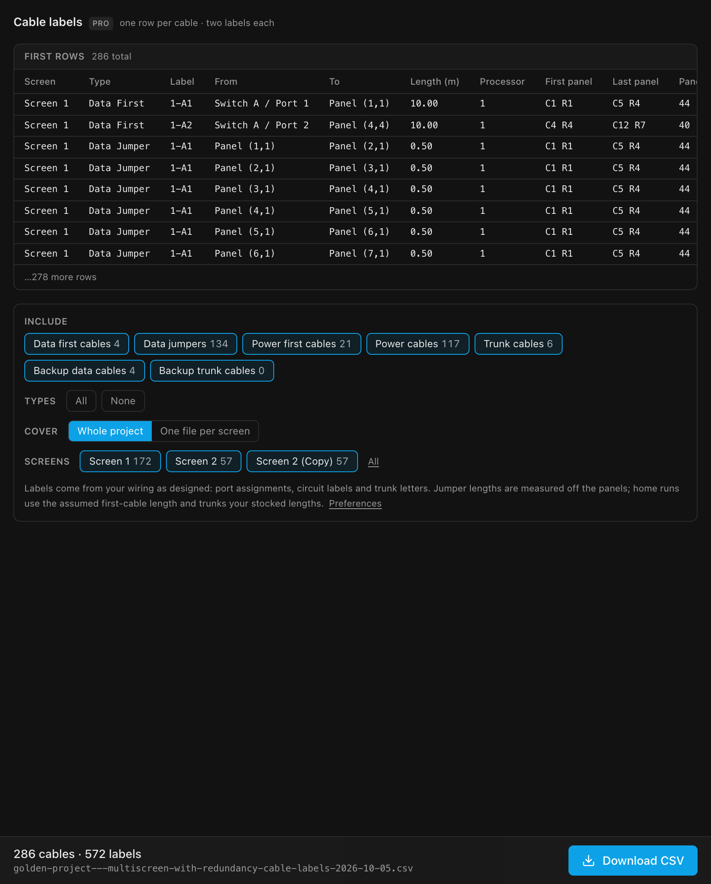Click the Last panel column header

636,82
